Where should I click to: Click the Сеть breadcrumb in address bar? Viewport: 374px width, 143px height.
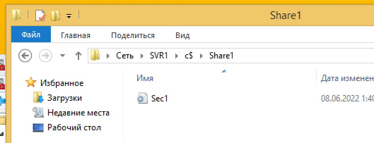pyautogui.click(x=125, y=56)
